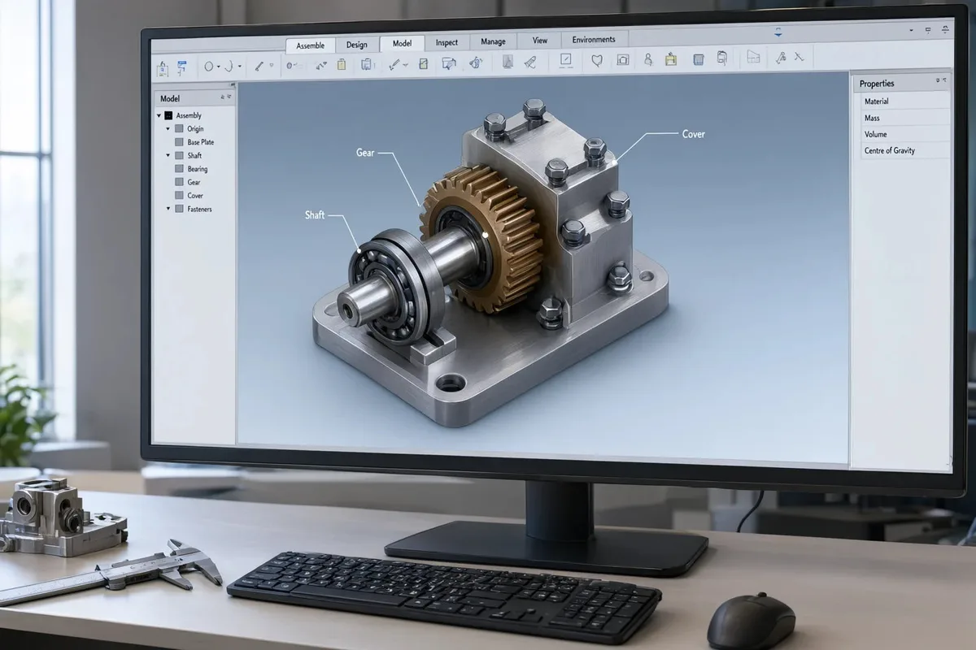Open the Circle tool dropdown arrow
The image size is (976, 650).
(219, 67)
